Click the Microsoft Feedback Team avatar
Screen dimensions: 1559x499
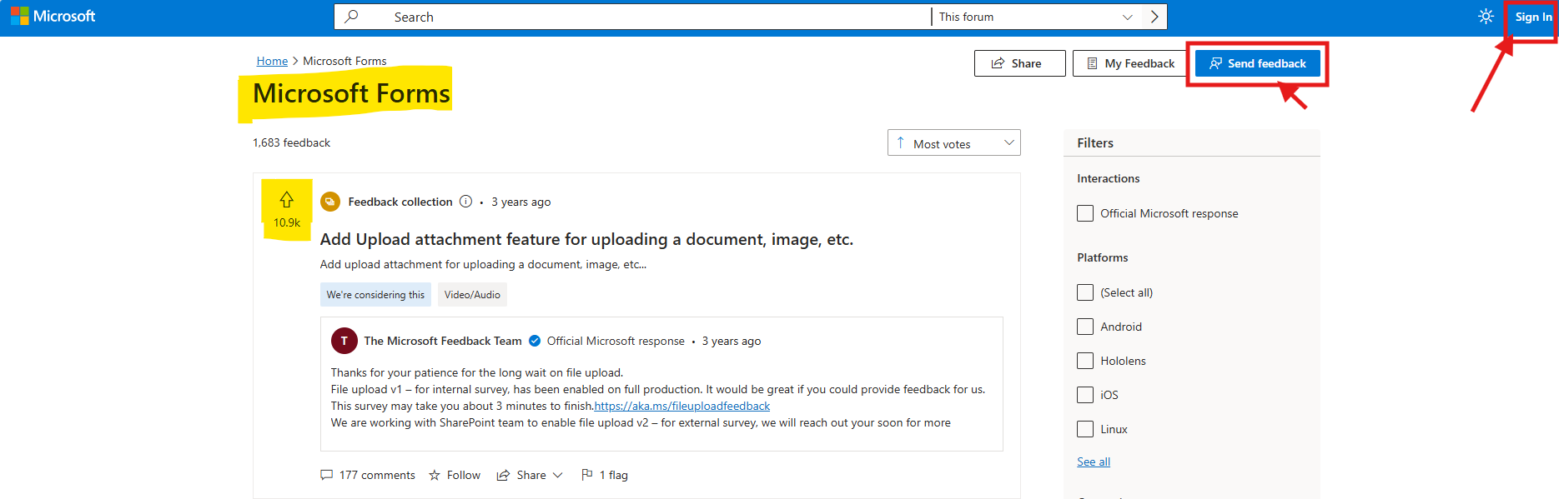coord(344,341)
